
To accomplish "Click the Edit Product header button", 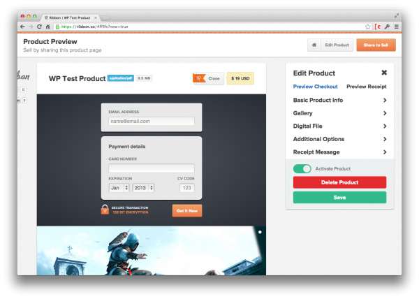I will pyautogui.click(x=337, y=45).
